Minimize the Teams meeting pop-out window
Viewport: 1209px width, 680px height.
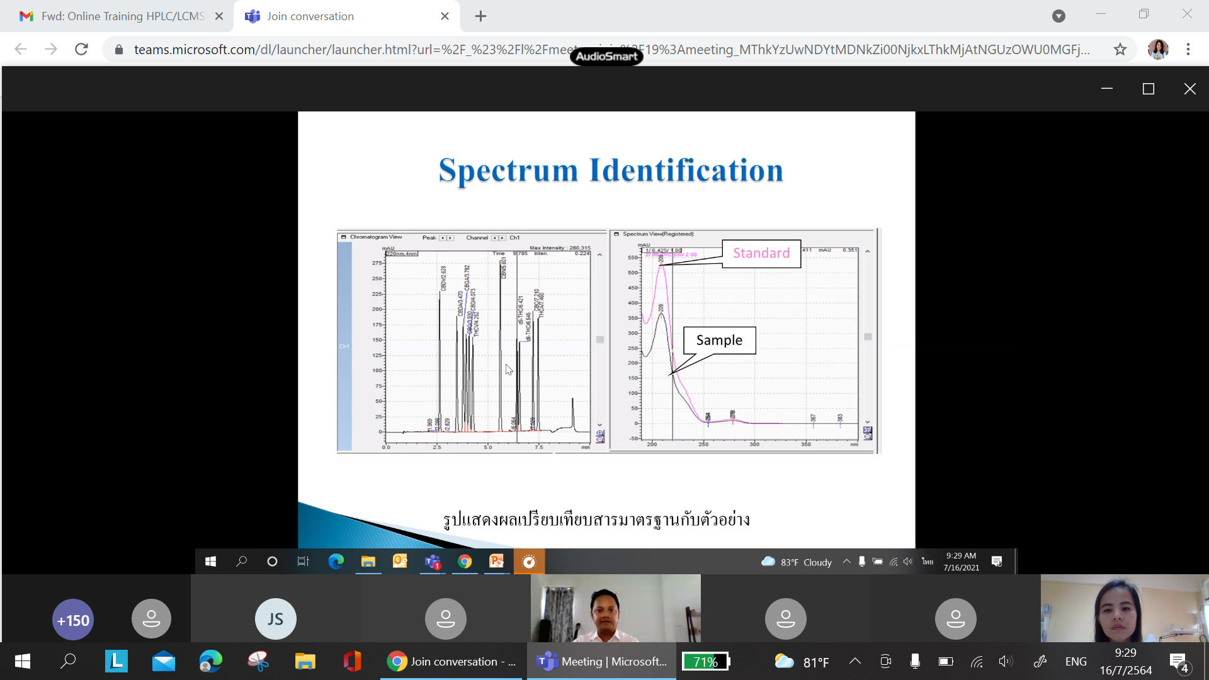click(x=1107, y=89)
